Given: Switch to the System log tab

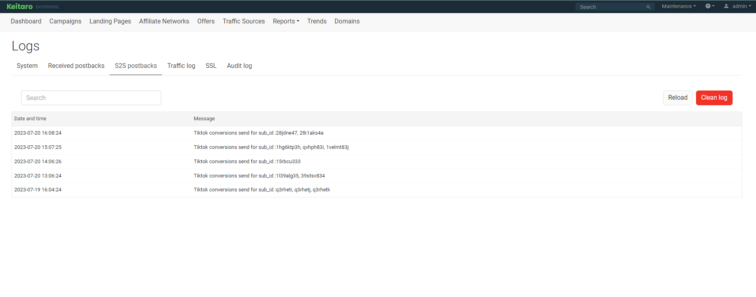Looking at the screenshot, I should (x=27, y=66).
